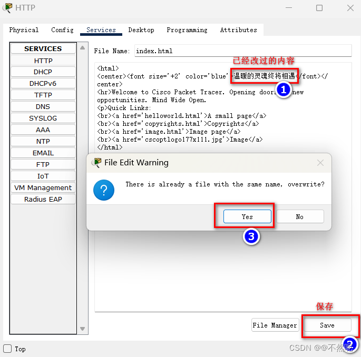Maximize the HTTP window

tap(319, 8)
